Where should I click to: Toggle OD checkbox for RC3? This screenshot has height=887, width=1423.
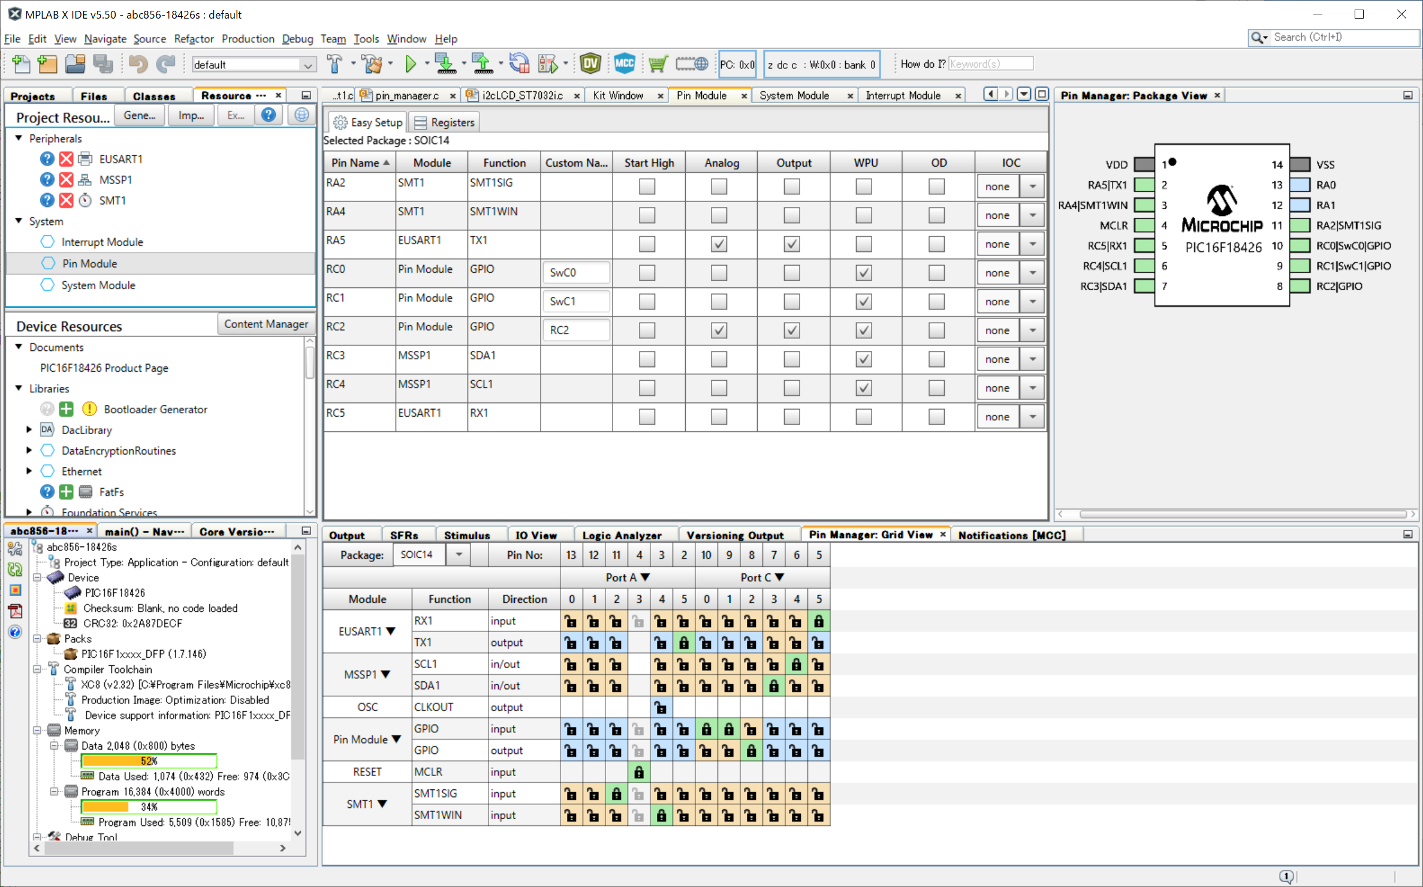click(936, 359)
